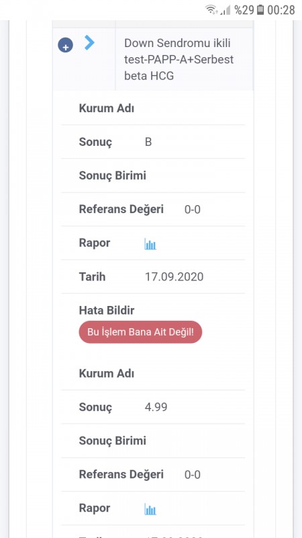Select the result value 4.99

156,408
